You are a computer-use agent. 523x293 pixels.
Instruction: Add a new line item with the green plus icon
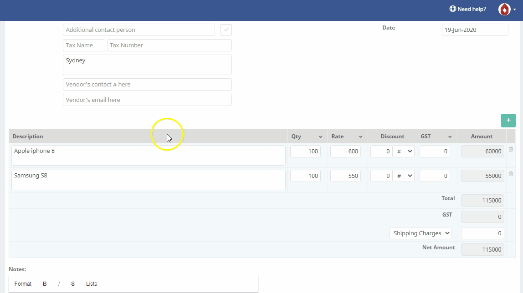click(508, 120)
